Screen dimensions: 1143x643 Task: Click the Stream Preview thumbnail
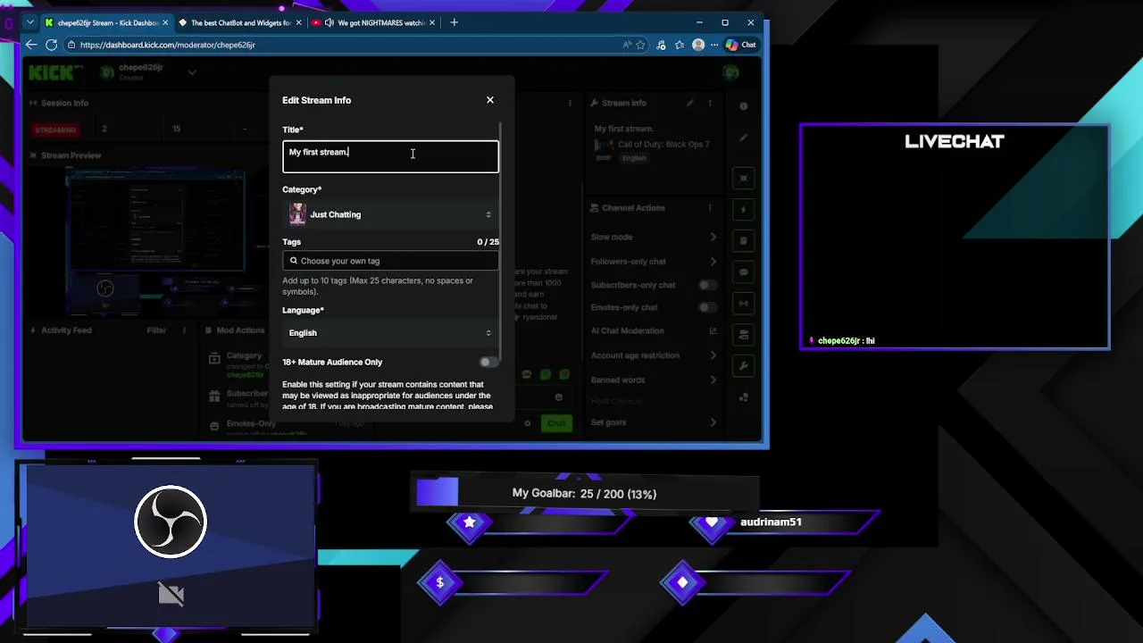tap(154, 243)
